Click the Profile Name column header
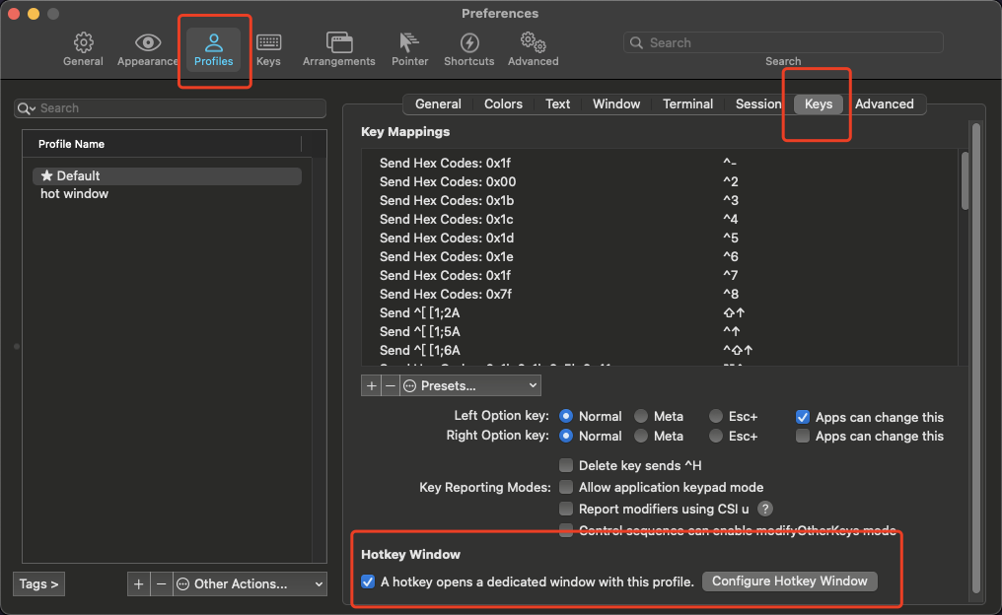This screenshot has width=1002, height=615. 162,144
